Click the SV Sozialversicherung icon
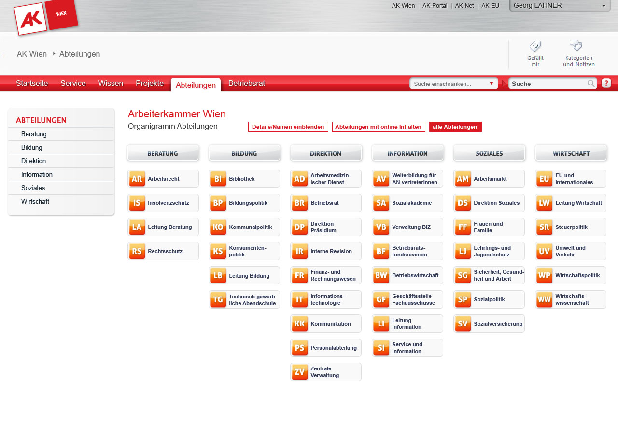Screen dimensions: 618x425 463,324
